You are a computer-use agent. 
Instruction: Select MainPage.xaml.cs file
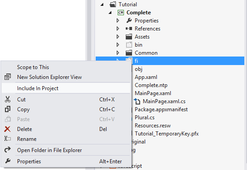[164, 101]
